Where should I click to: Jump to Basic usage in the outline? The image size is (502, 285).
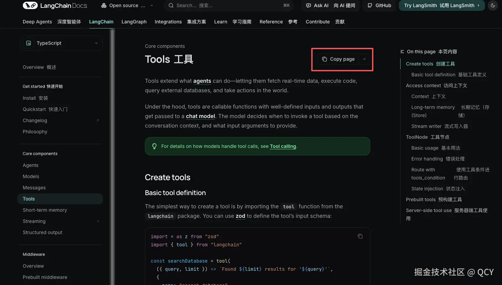pyautogui.click(x=435, y=148)
